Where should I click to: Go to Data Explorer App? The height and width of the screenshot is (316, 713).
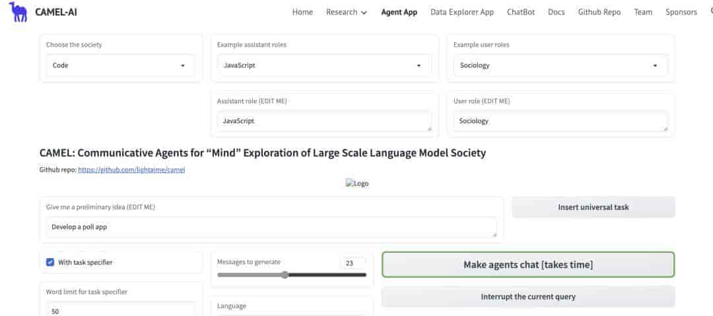462,13
